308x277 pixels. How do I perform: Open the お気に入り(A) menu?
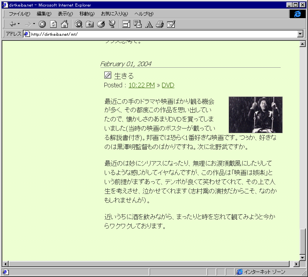pyautogui.click(x=114, y=14)
